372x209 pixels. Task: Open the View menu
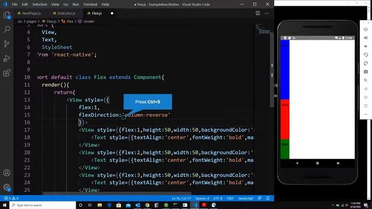point(55,4)
